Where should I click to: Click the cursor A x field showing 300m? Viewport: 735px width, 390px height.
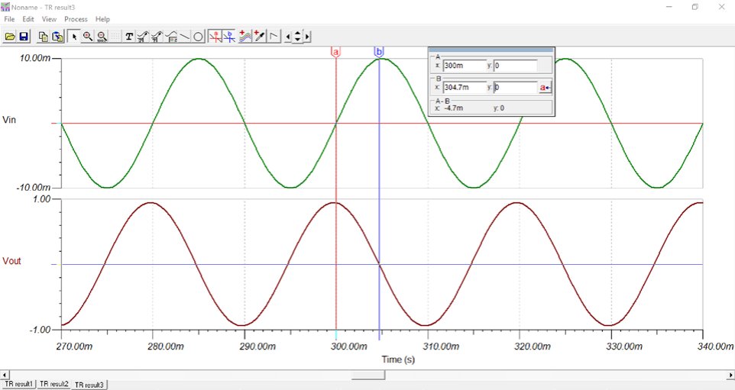[464, 66]
